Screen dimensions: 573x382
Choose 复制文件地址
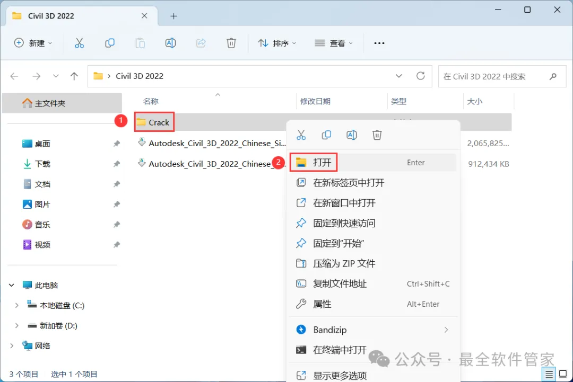373,283
